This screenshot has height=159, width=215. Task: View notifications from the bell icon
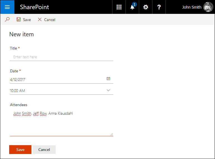coord(132,7)
